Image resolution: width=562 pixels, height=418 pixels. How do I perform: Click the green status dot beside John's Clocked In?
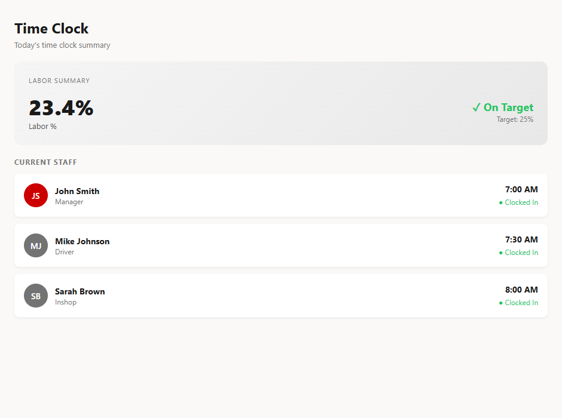[501, 202]
